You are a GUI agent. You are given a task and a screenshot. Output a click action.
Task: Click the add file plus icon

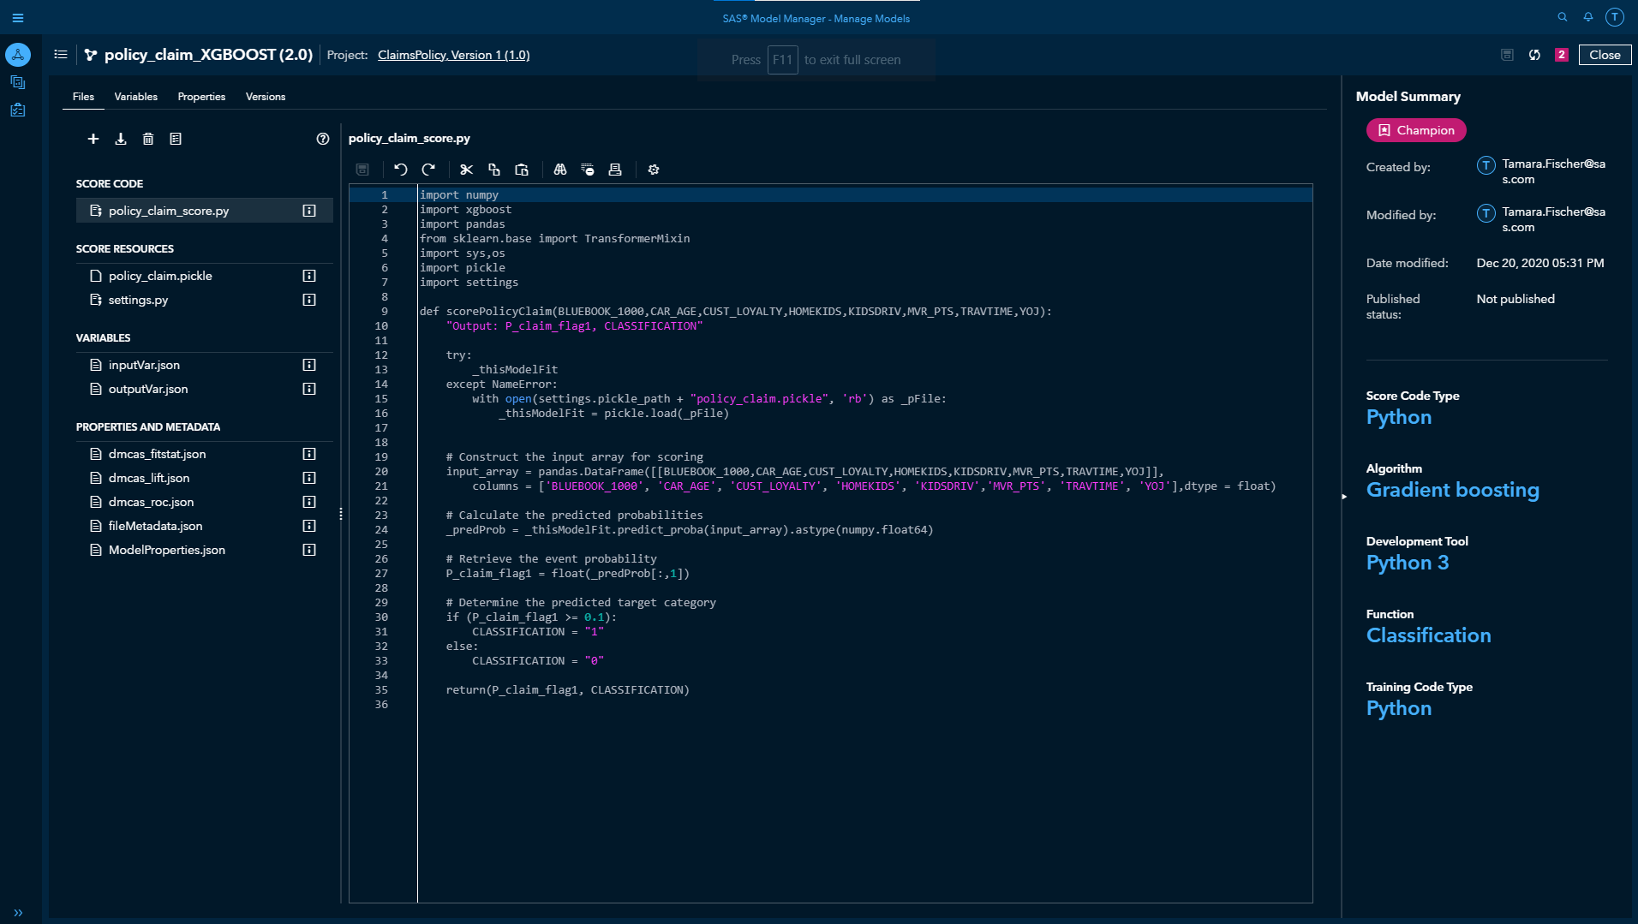click(93, 139)
